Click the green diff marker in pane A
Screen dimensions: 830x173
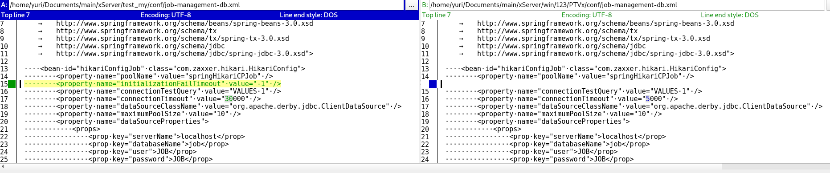(12, 84)
